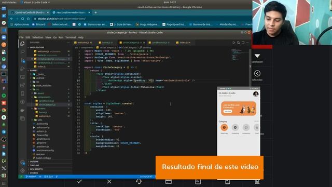
Task: Open the Extensions view in the activity bar
Action: pyautogui.click(x=22, y=85)
